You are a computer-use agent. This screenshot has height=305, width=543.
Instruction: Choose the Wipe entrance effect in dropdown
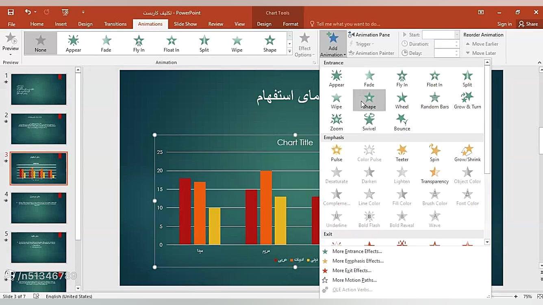coord(337,100)
